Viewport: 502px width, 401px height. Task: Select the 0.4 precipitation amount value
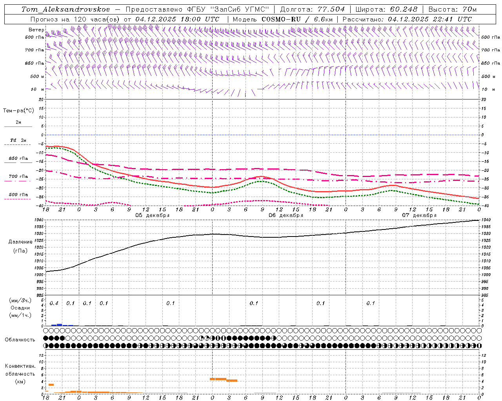[x=54, y=303]
